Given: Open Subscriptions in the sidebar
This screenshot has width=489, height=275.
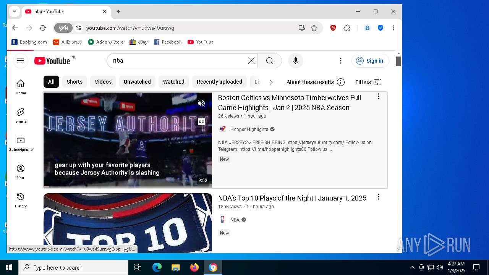Looking at the screenshot, I should (21, 144).
